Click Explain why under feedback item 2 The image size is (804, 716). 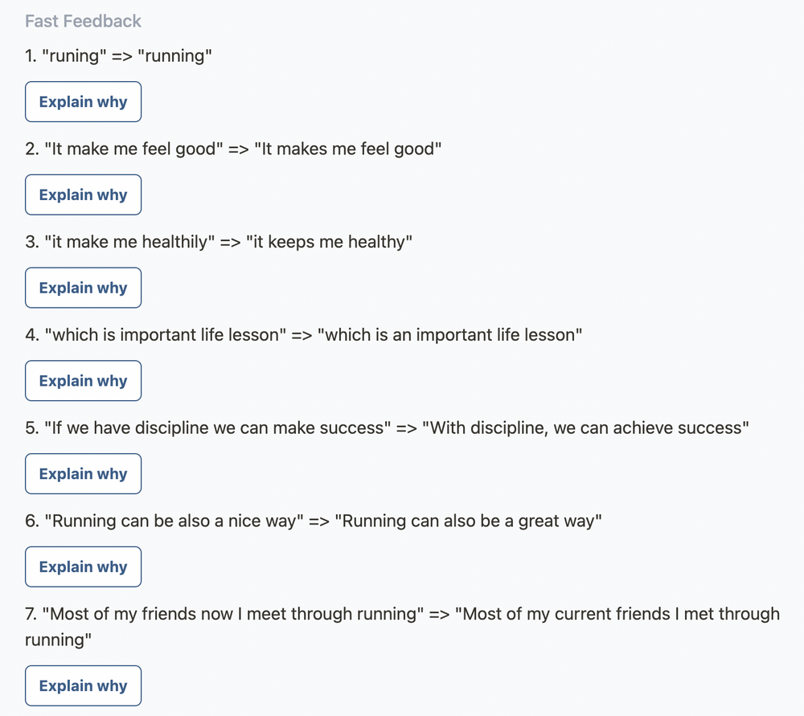tap(83, 194)
